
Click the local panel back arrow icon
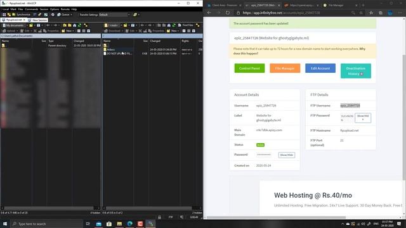(x=48, y=25)
